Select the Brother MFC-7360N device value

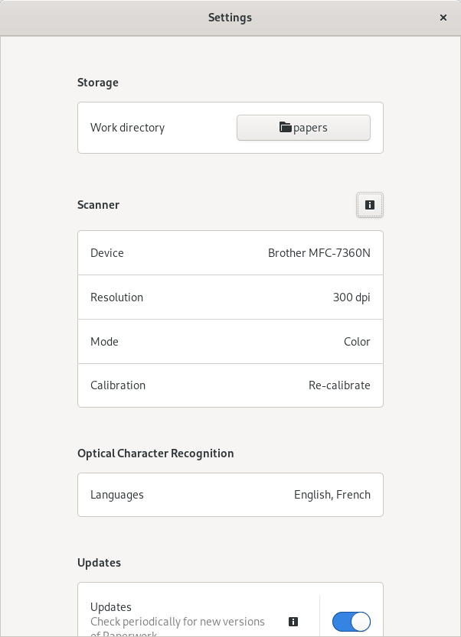pos(319,253)
